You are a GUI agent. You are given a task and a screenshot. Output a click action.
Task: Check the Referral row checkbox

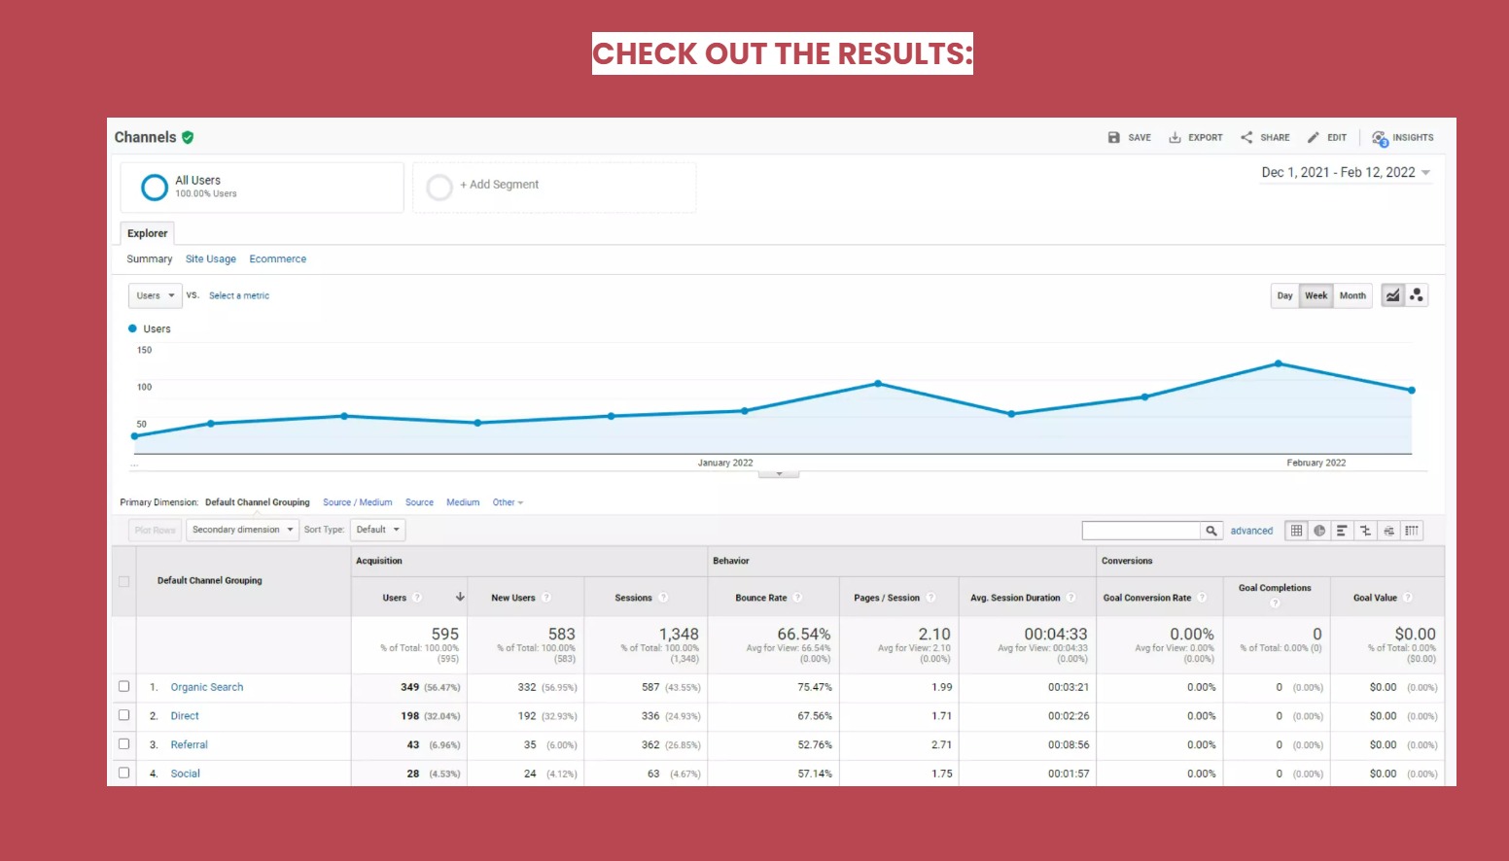(x=123, y=744)
